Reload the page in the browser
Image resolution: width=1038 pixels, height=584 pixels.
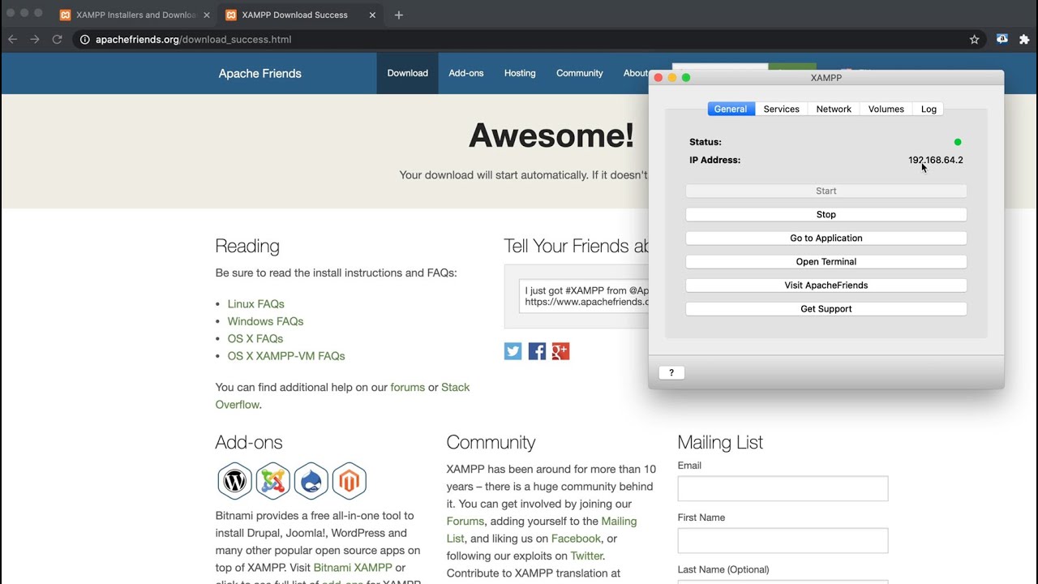click(x=58, y=39)
